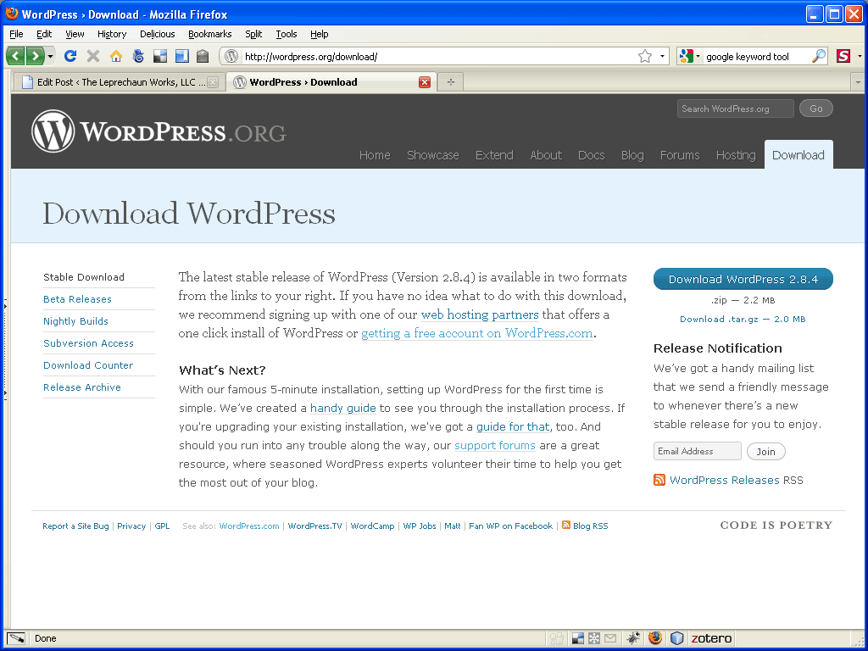868x651 pixels.
Task: Click the status bar pen icon beside Done
Action: point(16,638)
